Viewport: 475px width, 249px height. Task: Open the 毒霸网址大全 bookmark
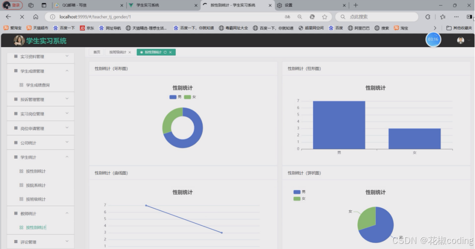(x=233, y=28)
